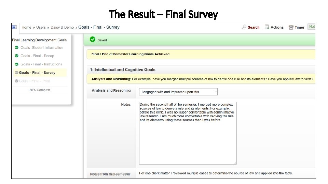
Task: Open the Analysis and Reasoning dropdown
Action: point(178,92)
